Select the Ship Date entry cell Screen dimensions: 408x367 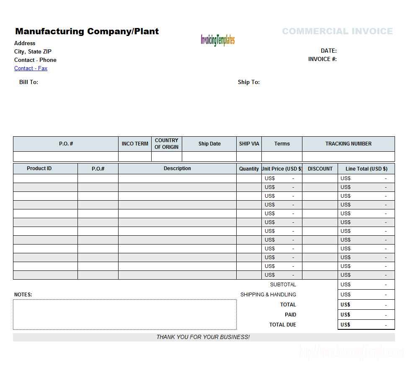pos(209,156)
